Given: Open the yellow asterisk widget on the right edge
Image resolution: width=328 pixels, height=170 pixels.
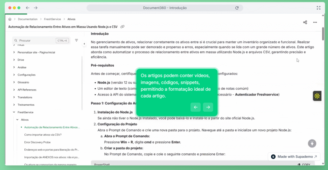Looking at the screenshot, I should 317,96.
